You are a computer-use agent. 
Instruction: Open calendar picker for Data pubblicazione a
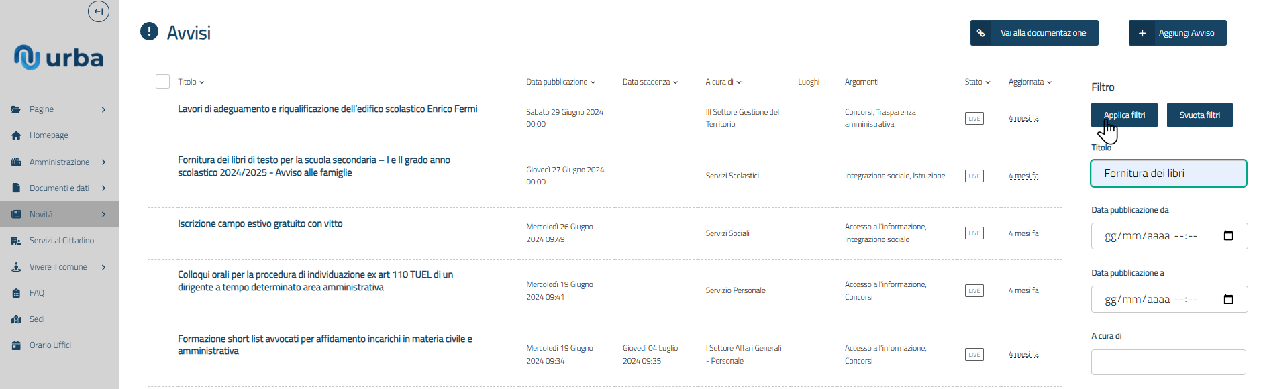(x=1228, y=299)
